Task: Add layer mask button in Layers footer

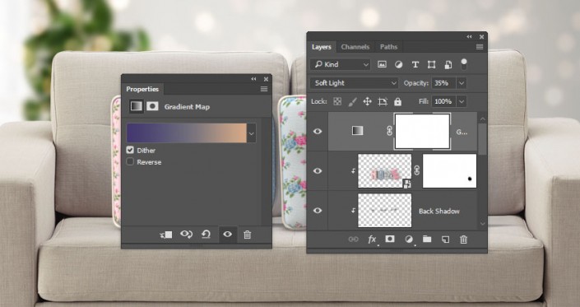Action: [390, 239]
